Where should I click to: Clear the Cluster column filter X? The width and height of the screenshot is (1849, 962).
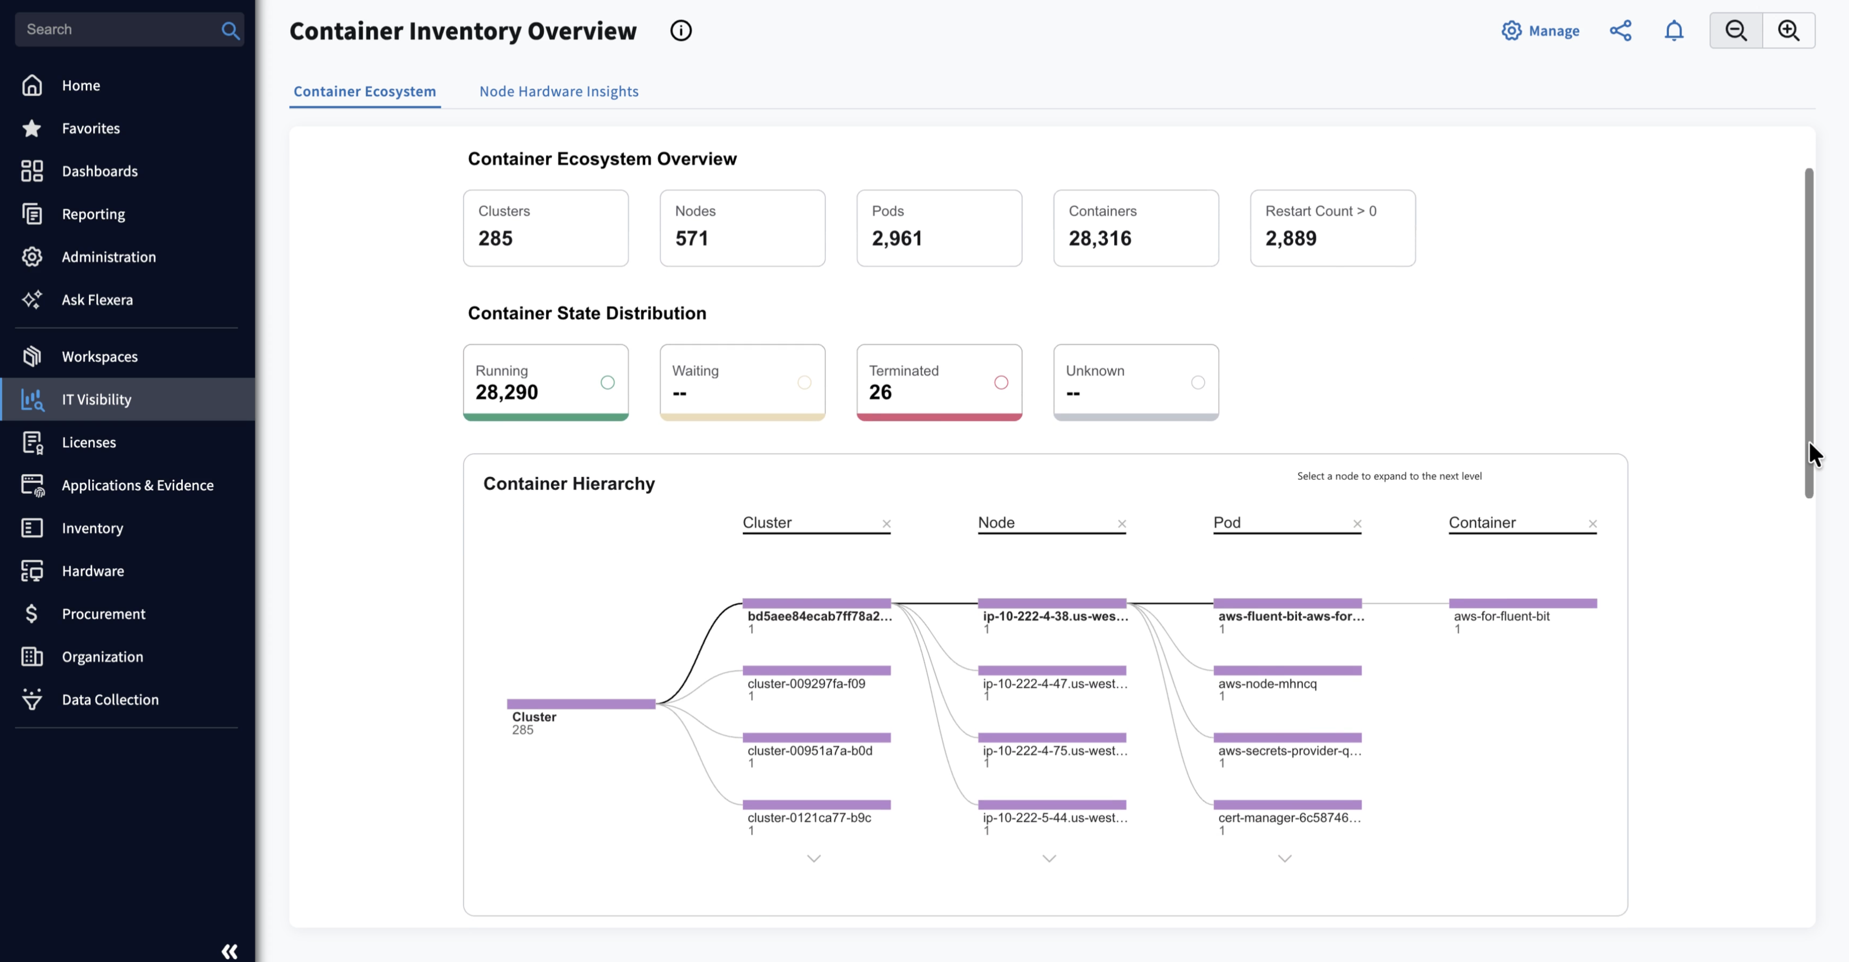(886, 524)
